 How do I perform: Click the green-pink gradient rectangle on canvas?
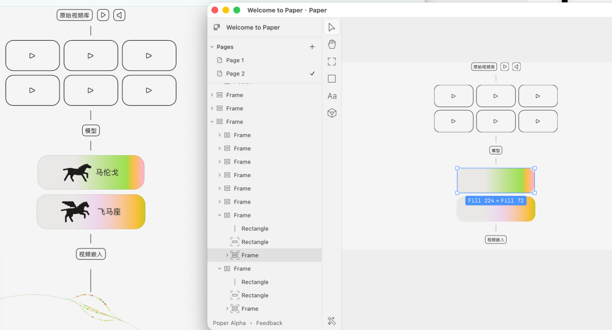496,181
